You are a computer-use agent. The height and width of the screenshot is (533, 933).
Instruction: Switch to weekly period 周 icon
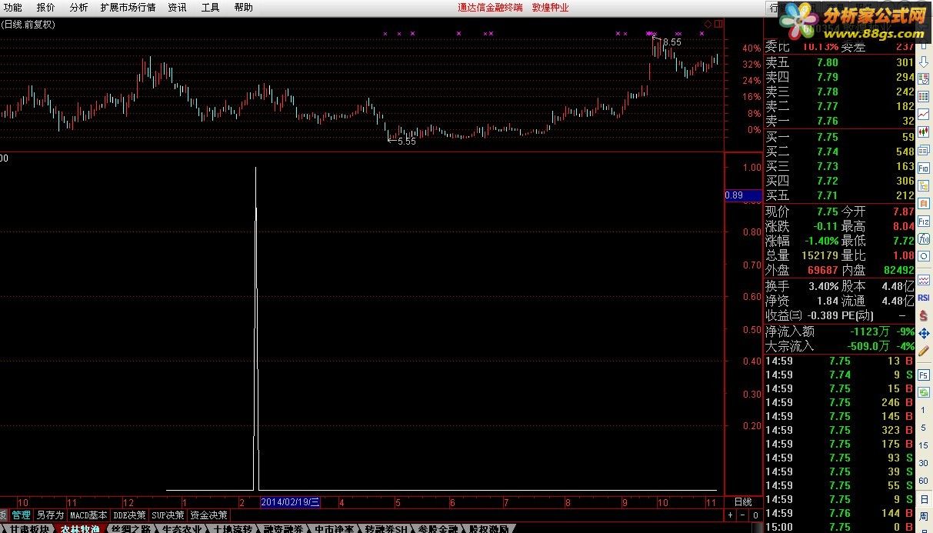(x=923, y=516)
